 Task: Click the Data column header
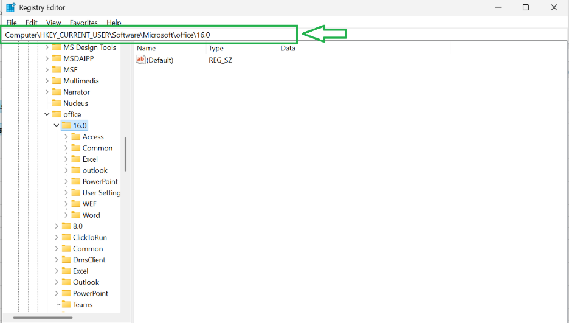364,48
